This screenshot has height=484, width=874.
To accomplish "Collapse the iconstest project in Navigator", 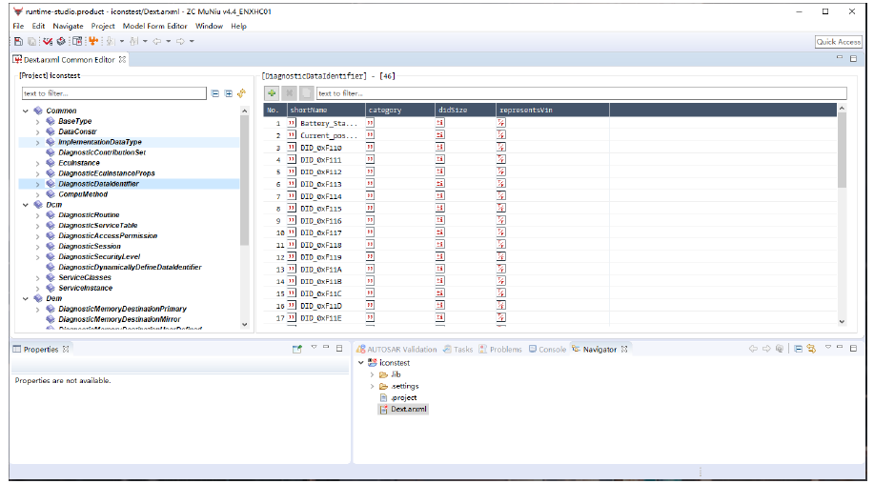I will (360, 363).
